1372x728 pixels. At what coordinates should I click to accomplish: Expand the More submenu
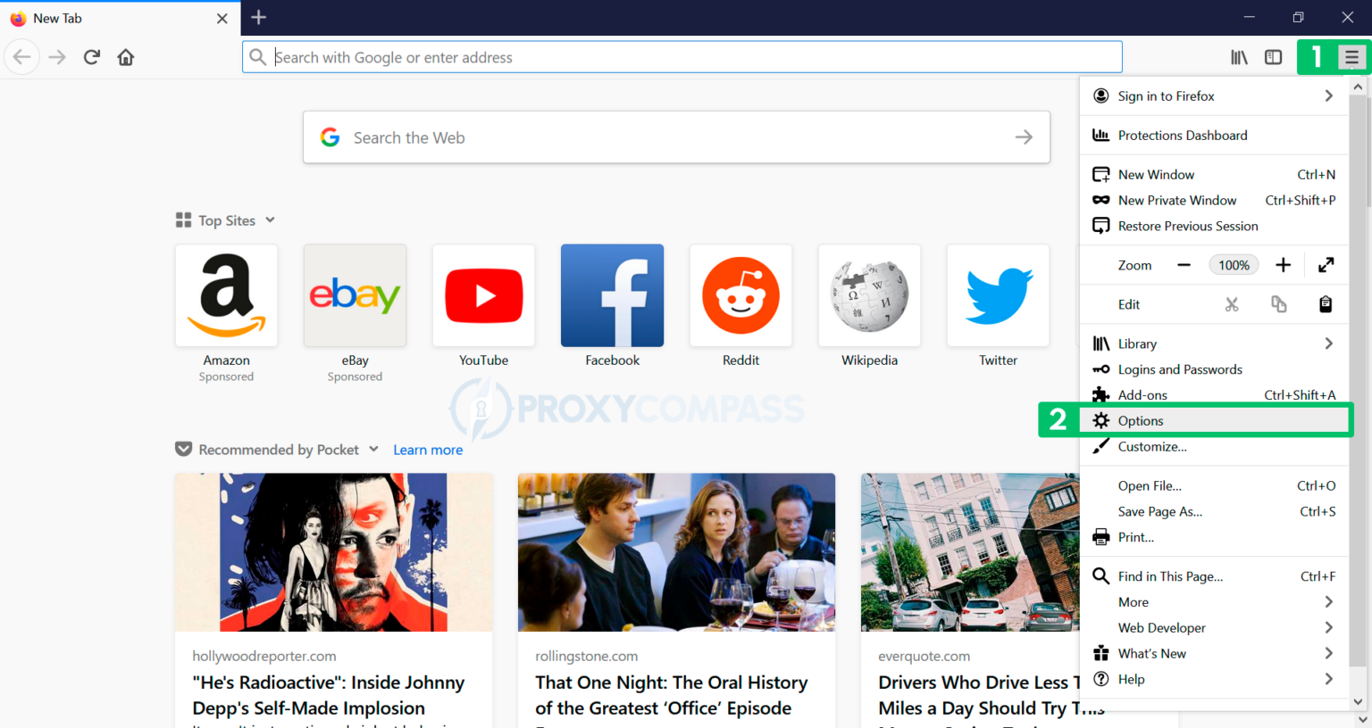(x=1133, y=601)
